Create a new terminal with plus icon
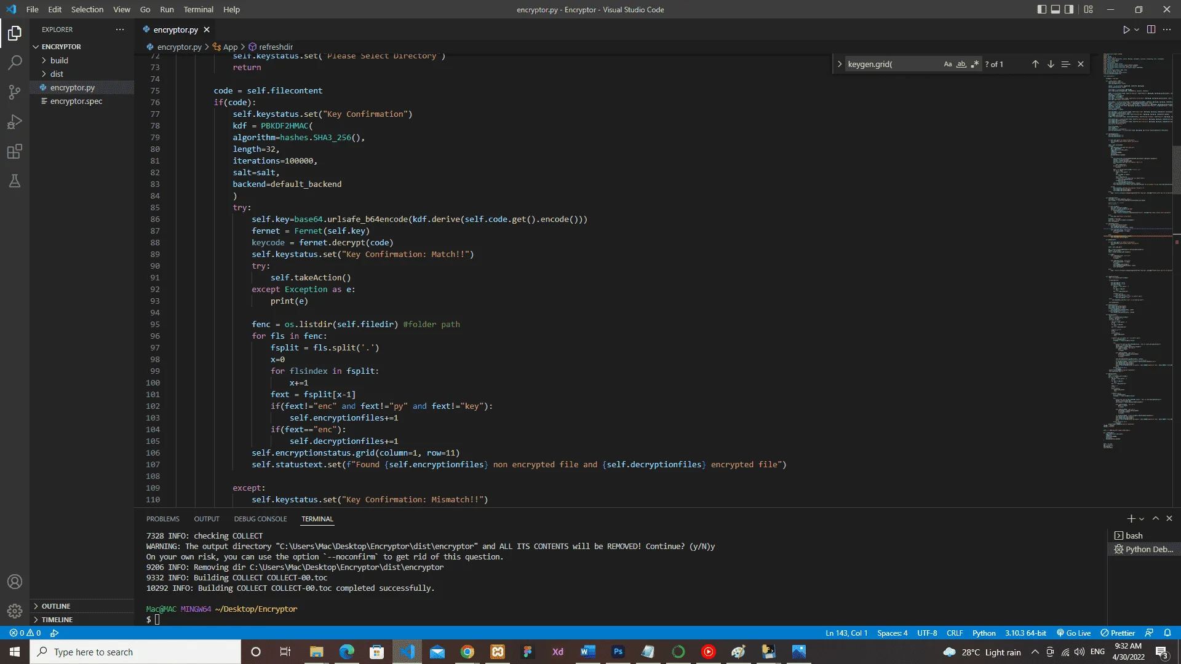This screenshot has width=1181, height=664. point(1131,519)
